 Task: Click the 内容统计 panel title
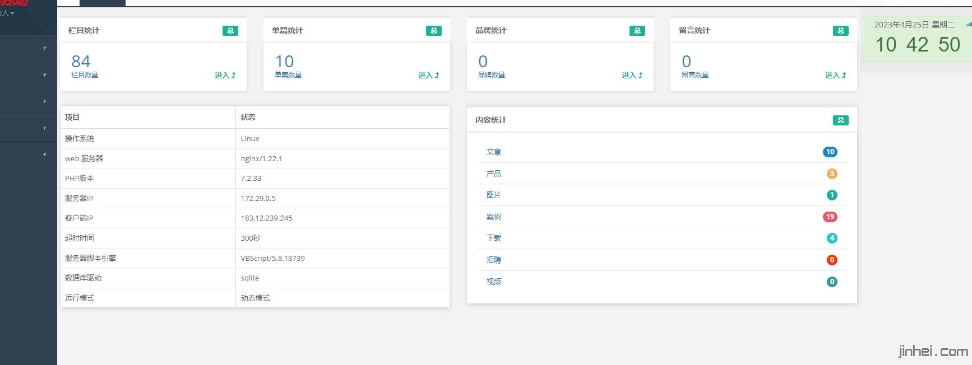click(491, 120)
